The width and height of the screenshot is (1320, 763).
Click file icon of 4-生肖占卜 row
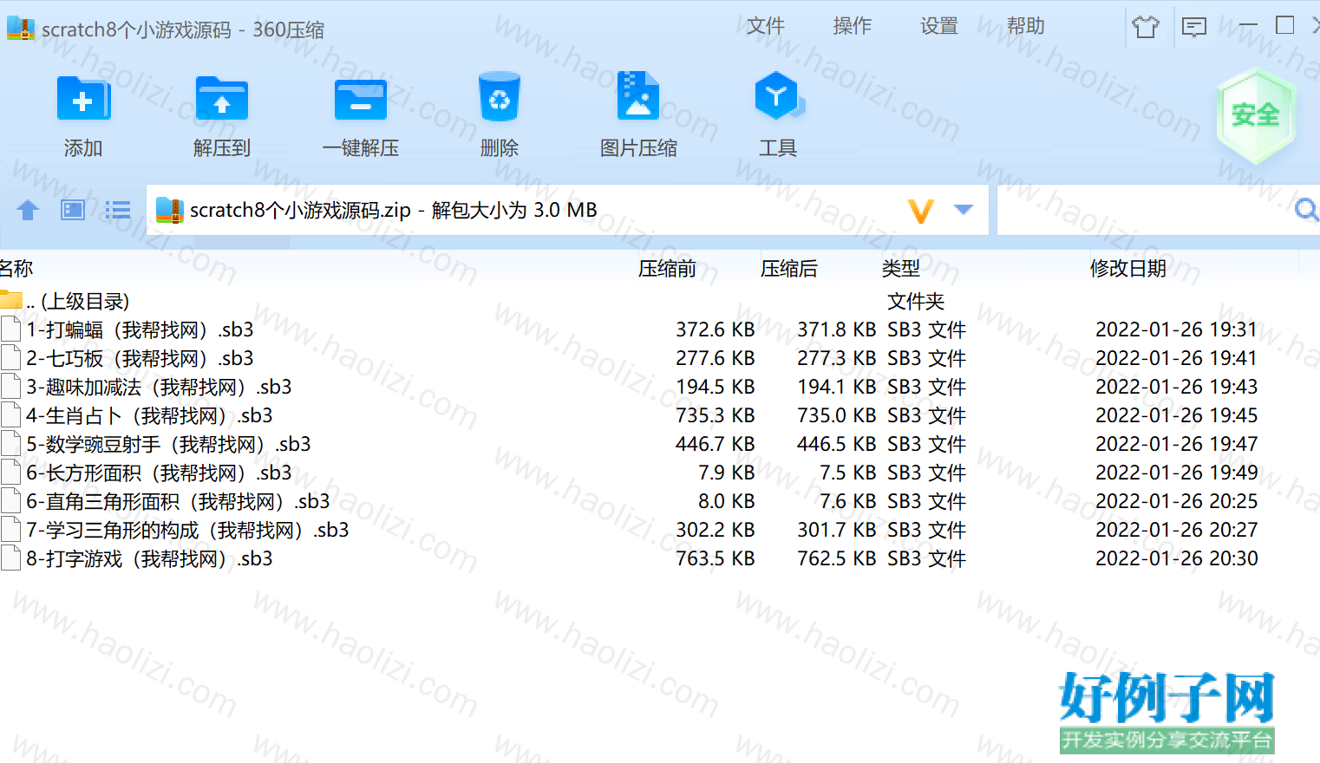pyautogui.click(x=11, y=415)
